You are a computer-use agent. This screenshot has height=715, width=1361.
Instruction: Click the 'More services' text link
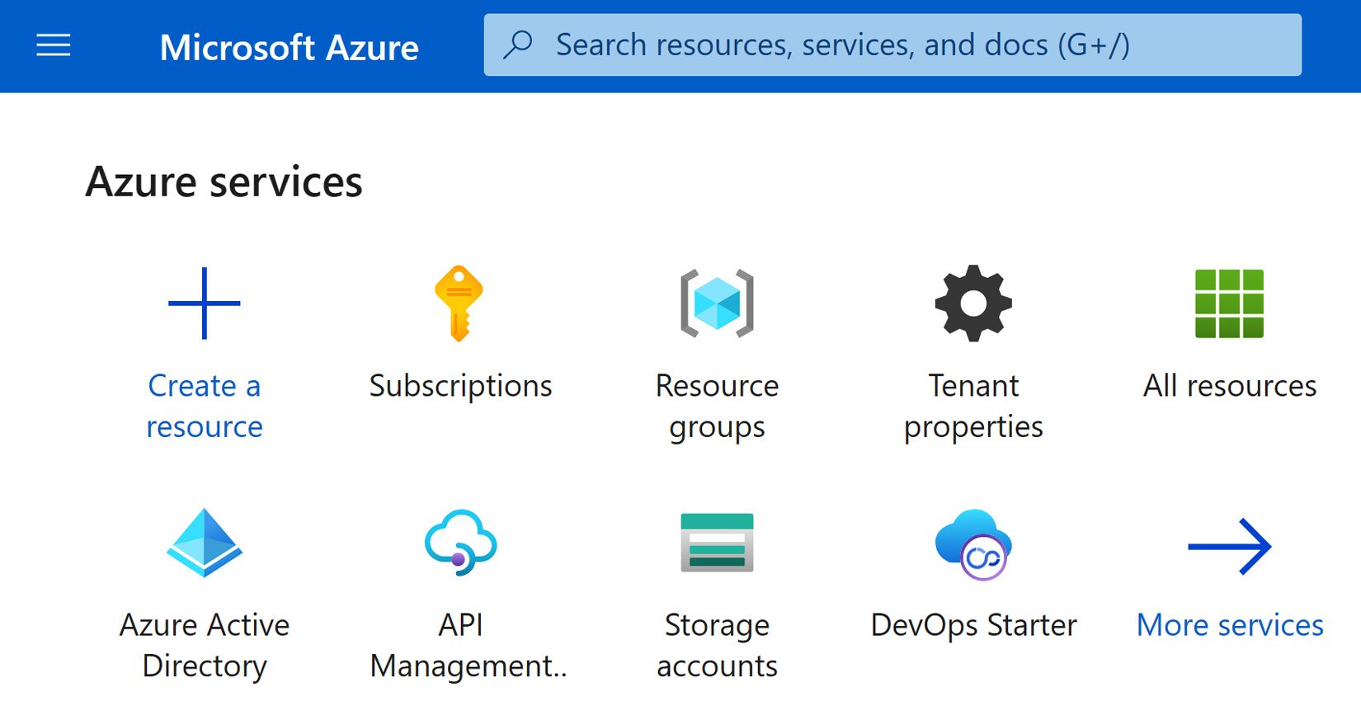coord(1229,625)
